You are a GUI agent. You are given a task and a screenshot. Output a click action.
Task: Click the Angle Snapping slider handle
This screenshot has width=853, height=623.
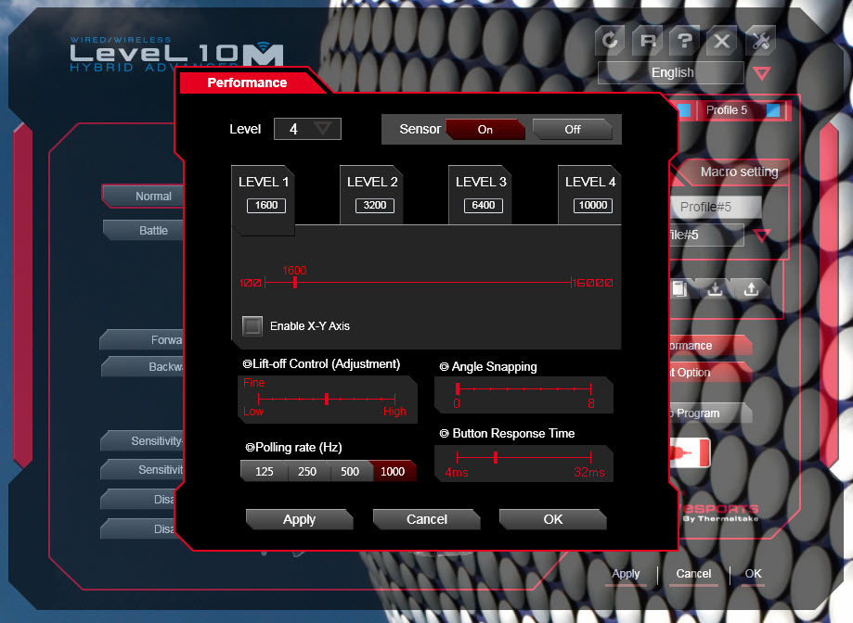pyautogui.click(x=458, y=388)
